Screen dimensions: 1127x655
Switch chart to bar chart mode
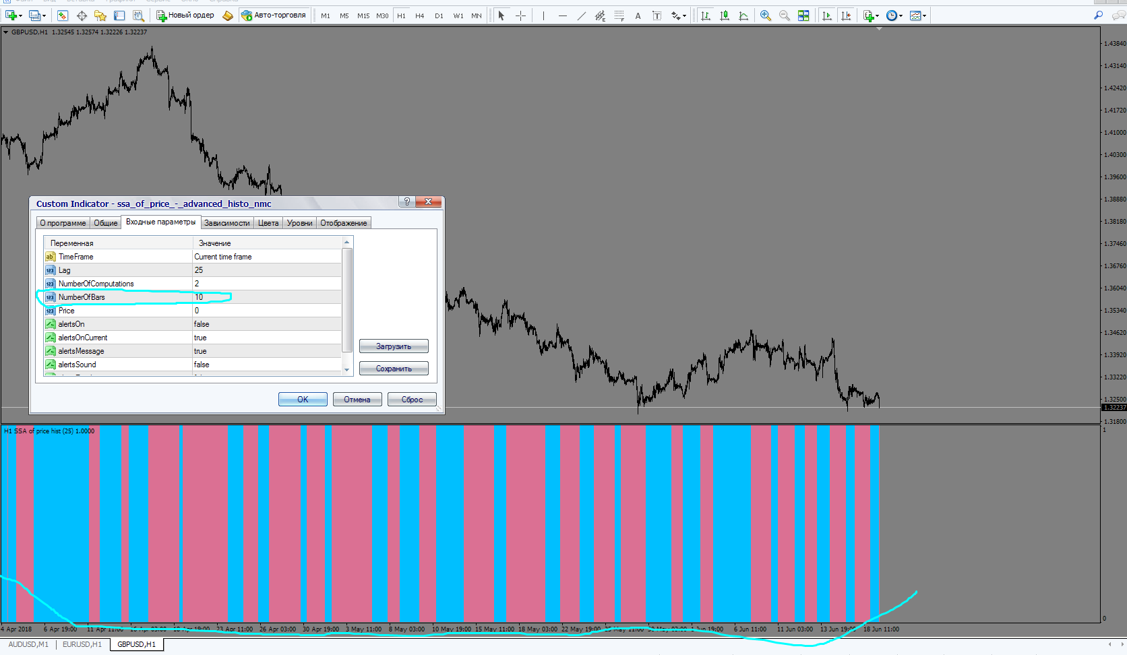(706, 15)
